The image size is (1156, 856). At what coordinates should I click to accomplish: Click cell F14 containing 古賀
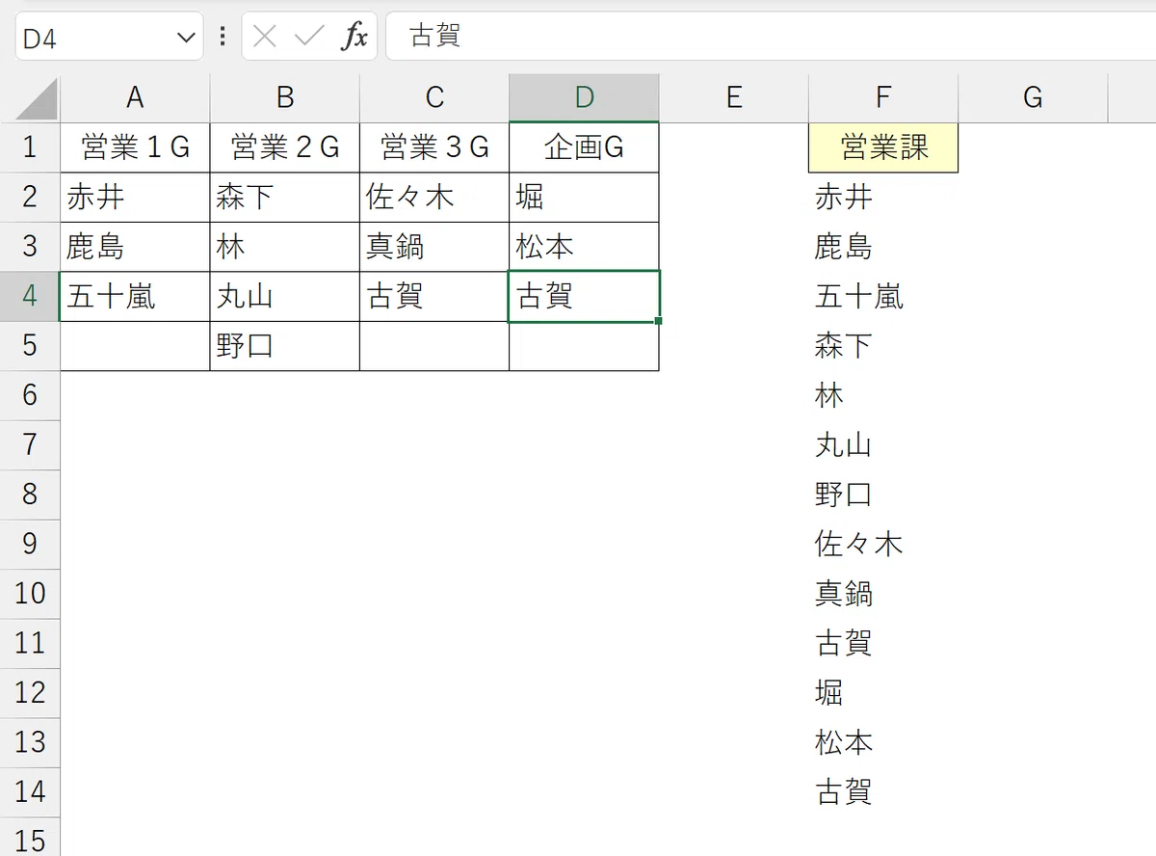883,792
